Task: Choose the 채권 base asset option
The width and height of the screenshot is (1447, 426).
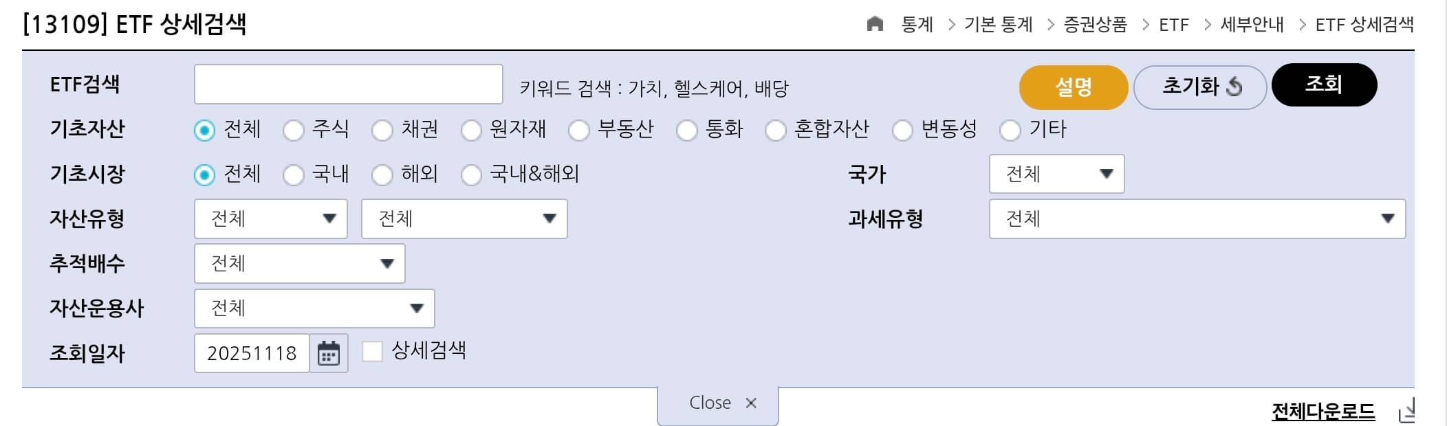Action: [382, 130]
